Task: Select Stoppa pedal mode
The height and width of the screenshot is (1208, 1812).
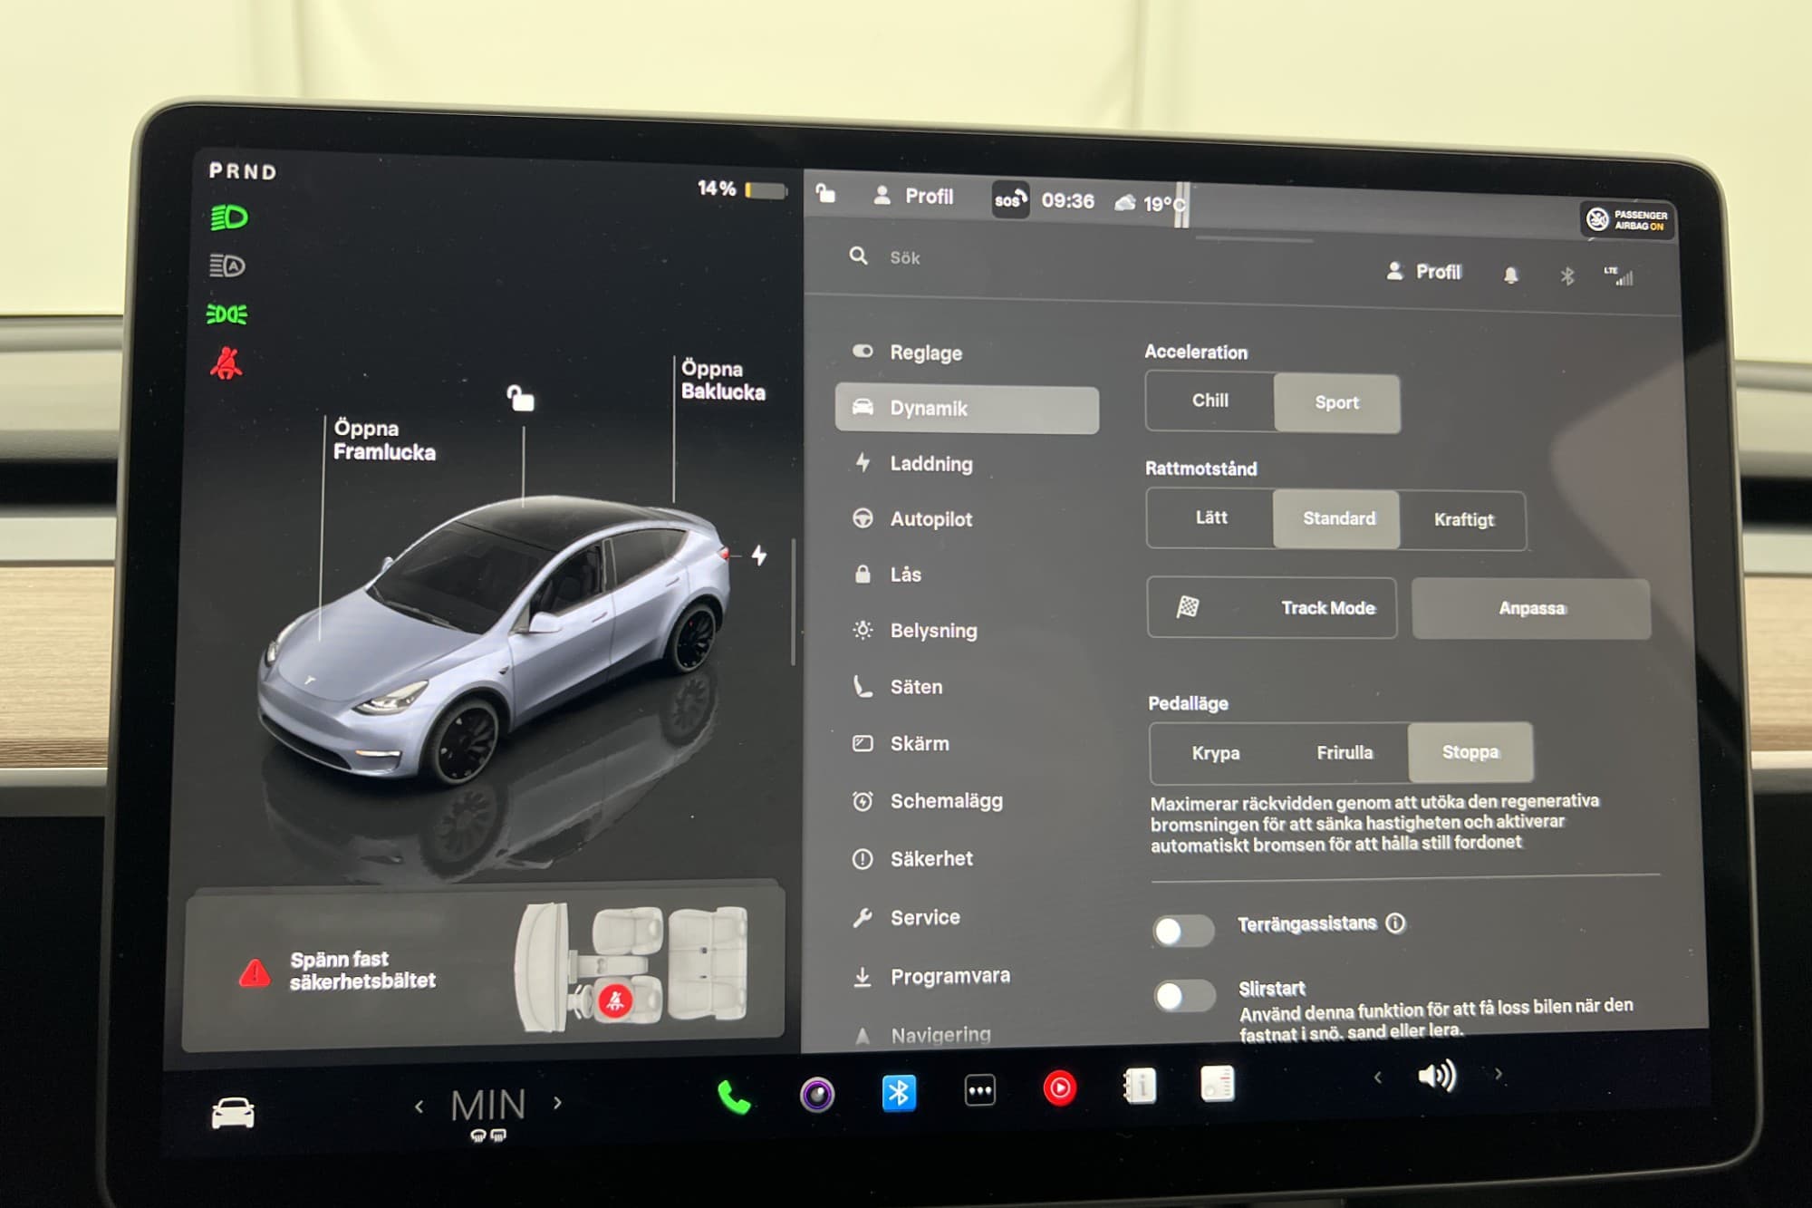Action: [1470, 752]
